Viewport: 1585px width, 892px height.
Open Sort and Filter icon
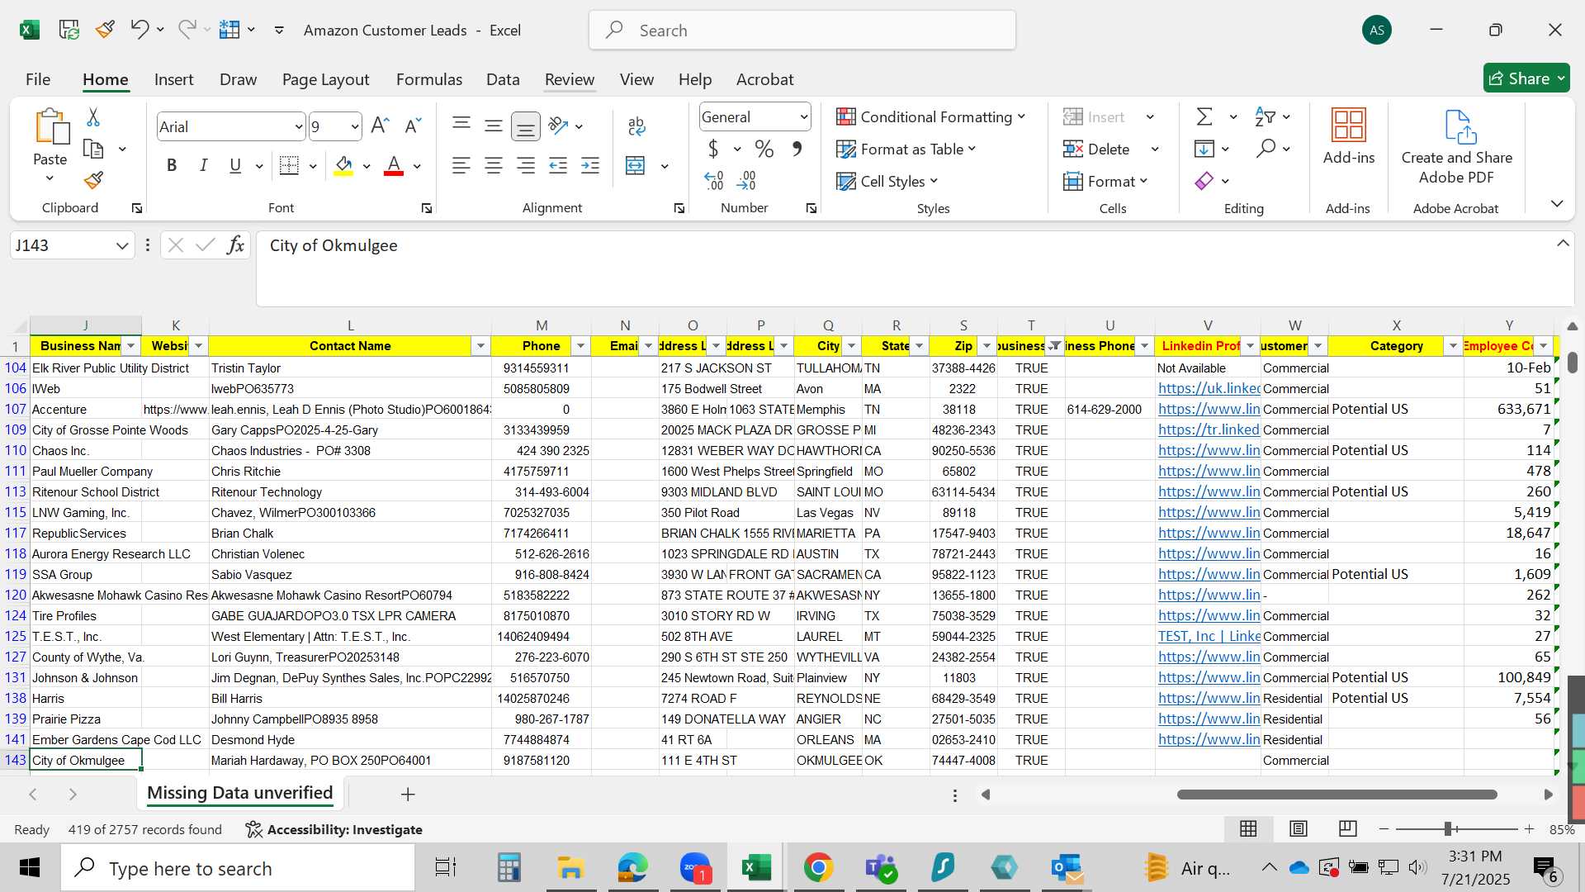coord(1265,117)
